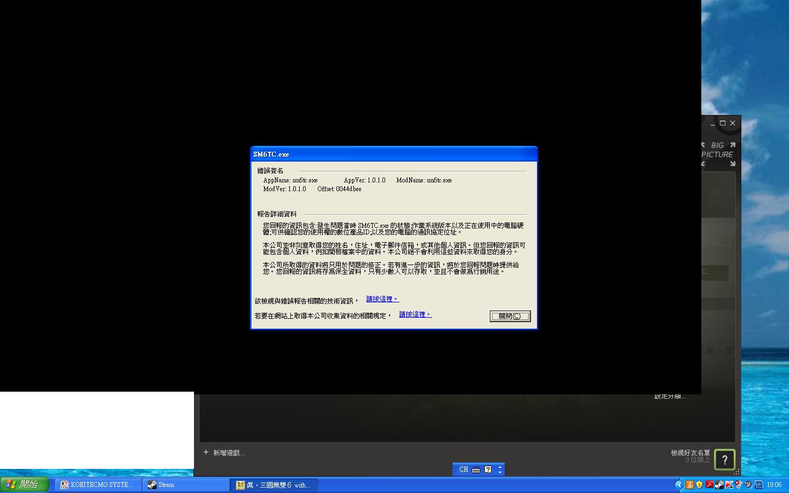Click yellow security shield tray icon

pyautogui.click(x=699, y=485)
